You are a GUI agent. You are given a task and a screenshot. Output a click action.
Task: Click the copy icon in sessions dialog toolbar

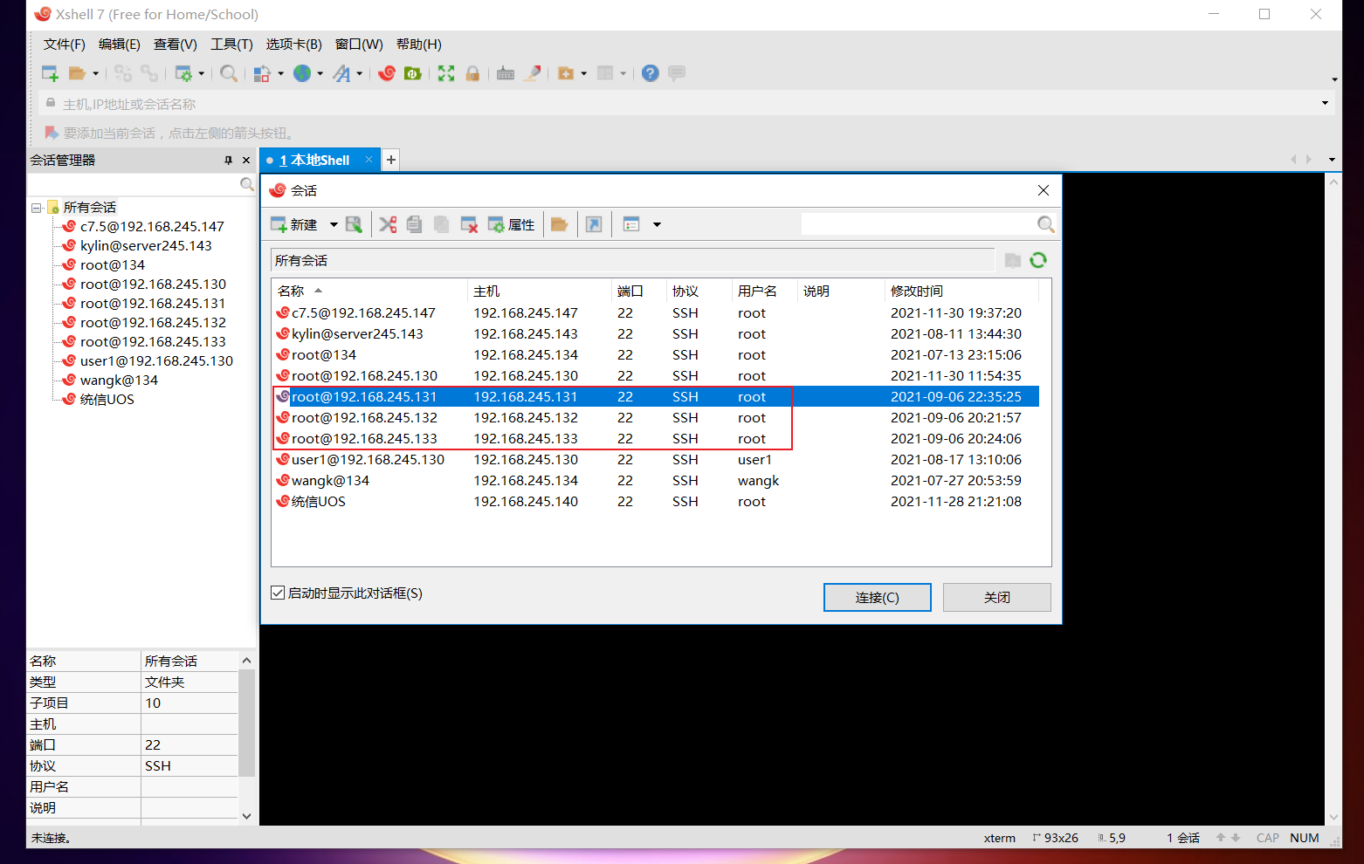coord(414,224)
